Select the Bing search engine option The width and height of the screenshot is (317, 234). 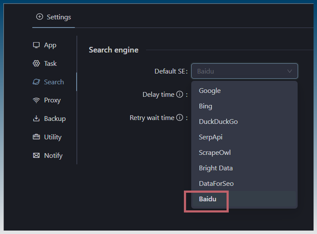pos(205,106)
